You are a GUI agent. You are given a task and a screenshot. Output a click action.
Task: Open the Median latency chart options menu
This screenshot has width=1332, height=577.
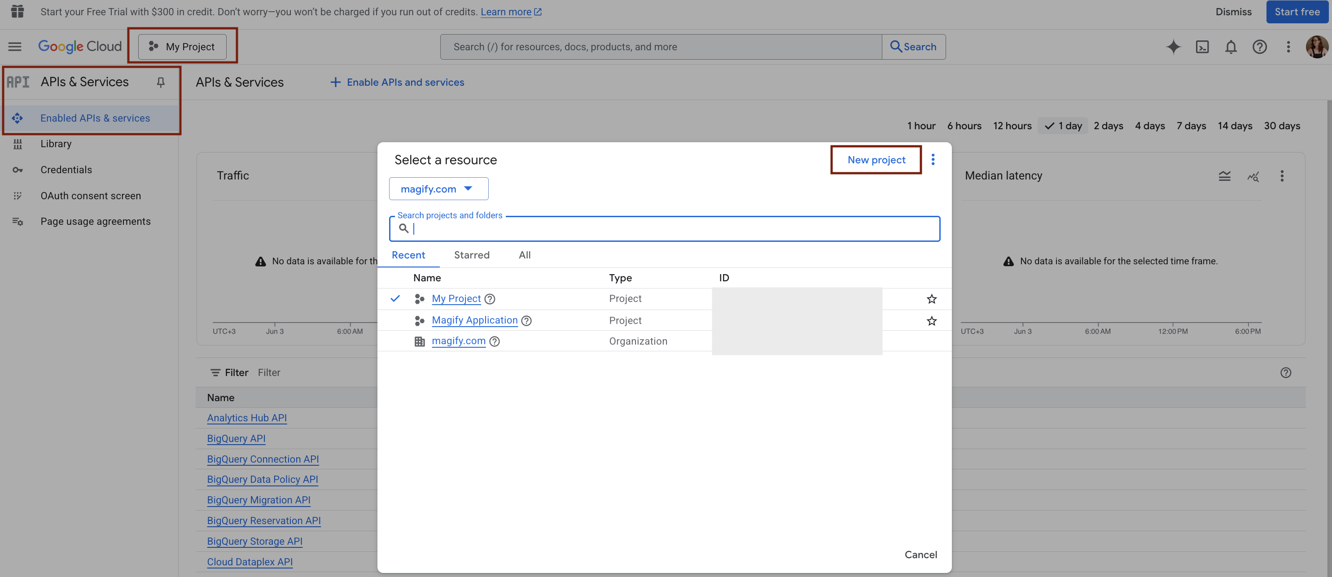[x=1281, y=176]
